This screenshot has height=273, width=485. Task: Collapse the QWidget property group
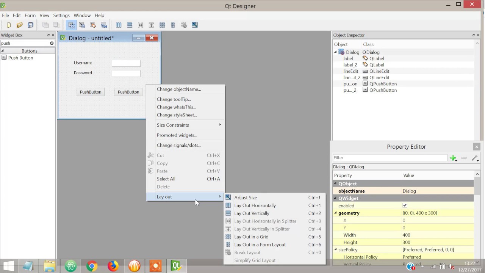[335, 198]
